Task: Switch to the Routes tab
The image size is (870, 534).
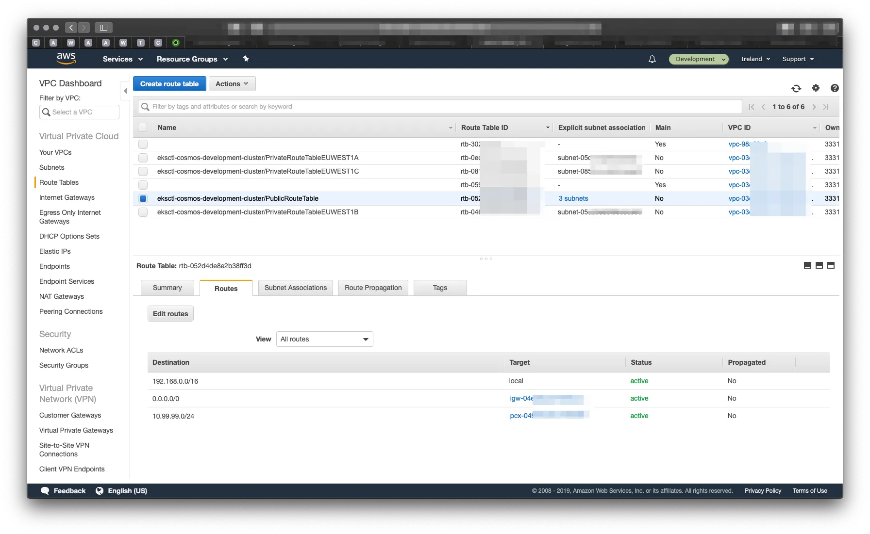Action: (x=226, y=288)
